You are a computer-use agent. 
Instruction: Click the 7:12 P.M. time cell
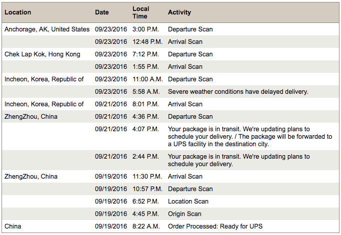coord(145,54)
